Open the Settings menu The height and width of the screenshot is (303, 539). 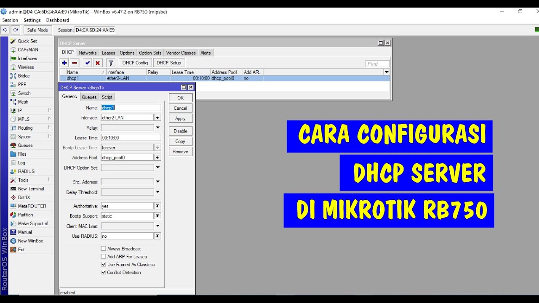coord(32,20)
